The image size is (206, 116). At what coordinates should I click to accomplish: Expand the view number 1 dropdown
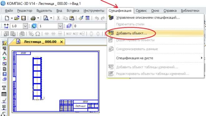point(60,26)
